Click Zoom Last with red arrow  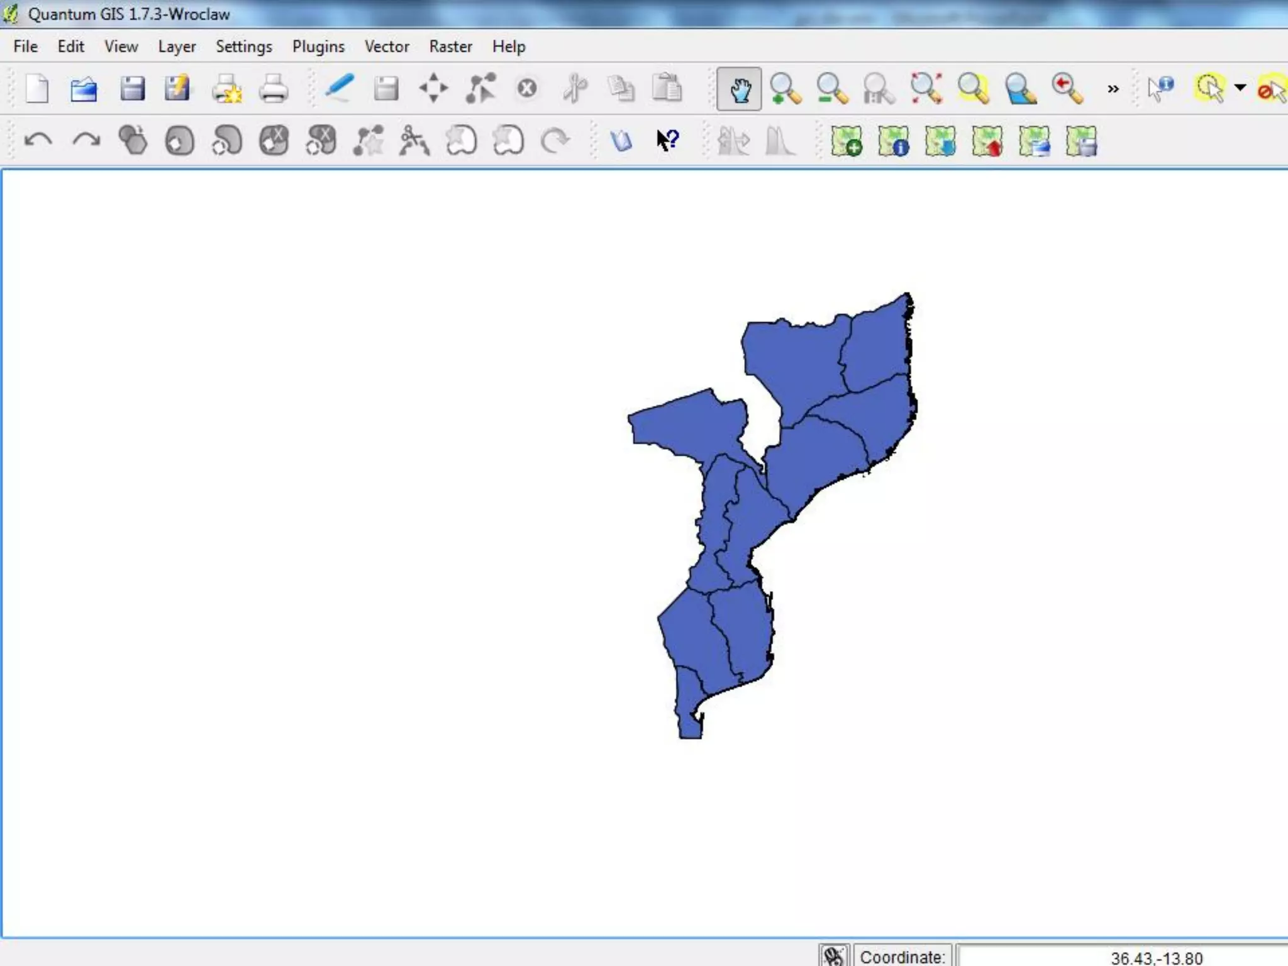point(1067,89)
